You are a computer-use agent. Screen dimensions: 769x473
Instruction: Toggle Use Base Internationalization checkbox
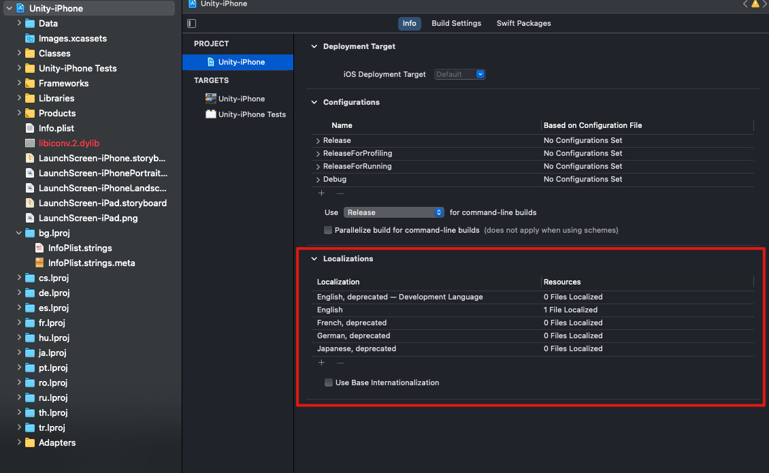[329, 382]
